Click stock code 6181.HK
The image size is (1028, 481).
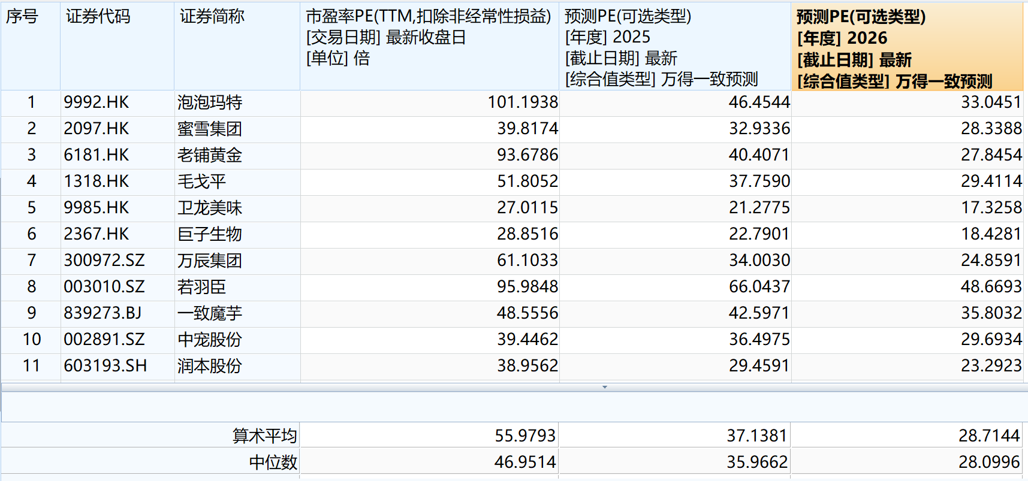(96, 155)
